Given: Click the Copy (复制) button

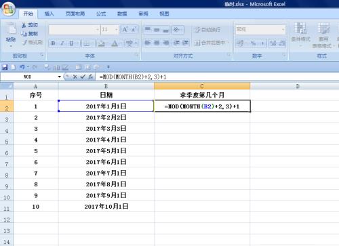Looking at the screenshot, I should tap(30, 34).
